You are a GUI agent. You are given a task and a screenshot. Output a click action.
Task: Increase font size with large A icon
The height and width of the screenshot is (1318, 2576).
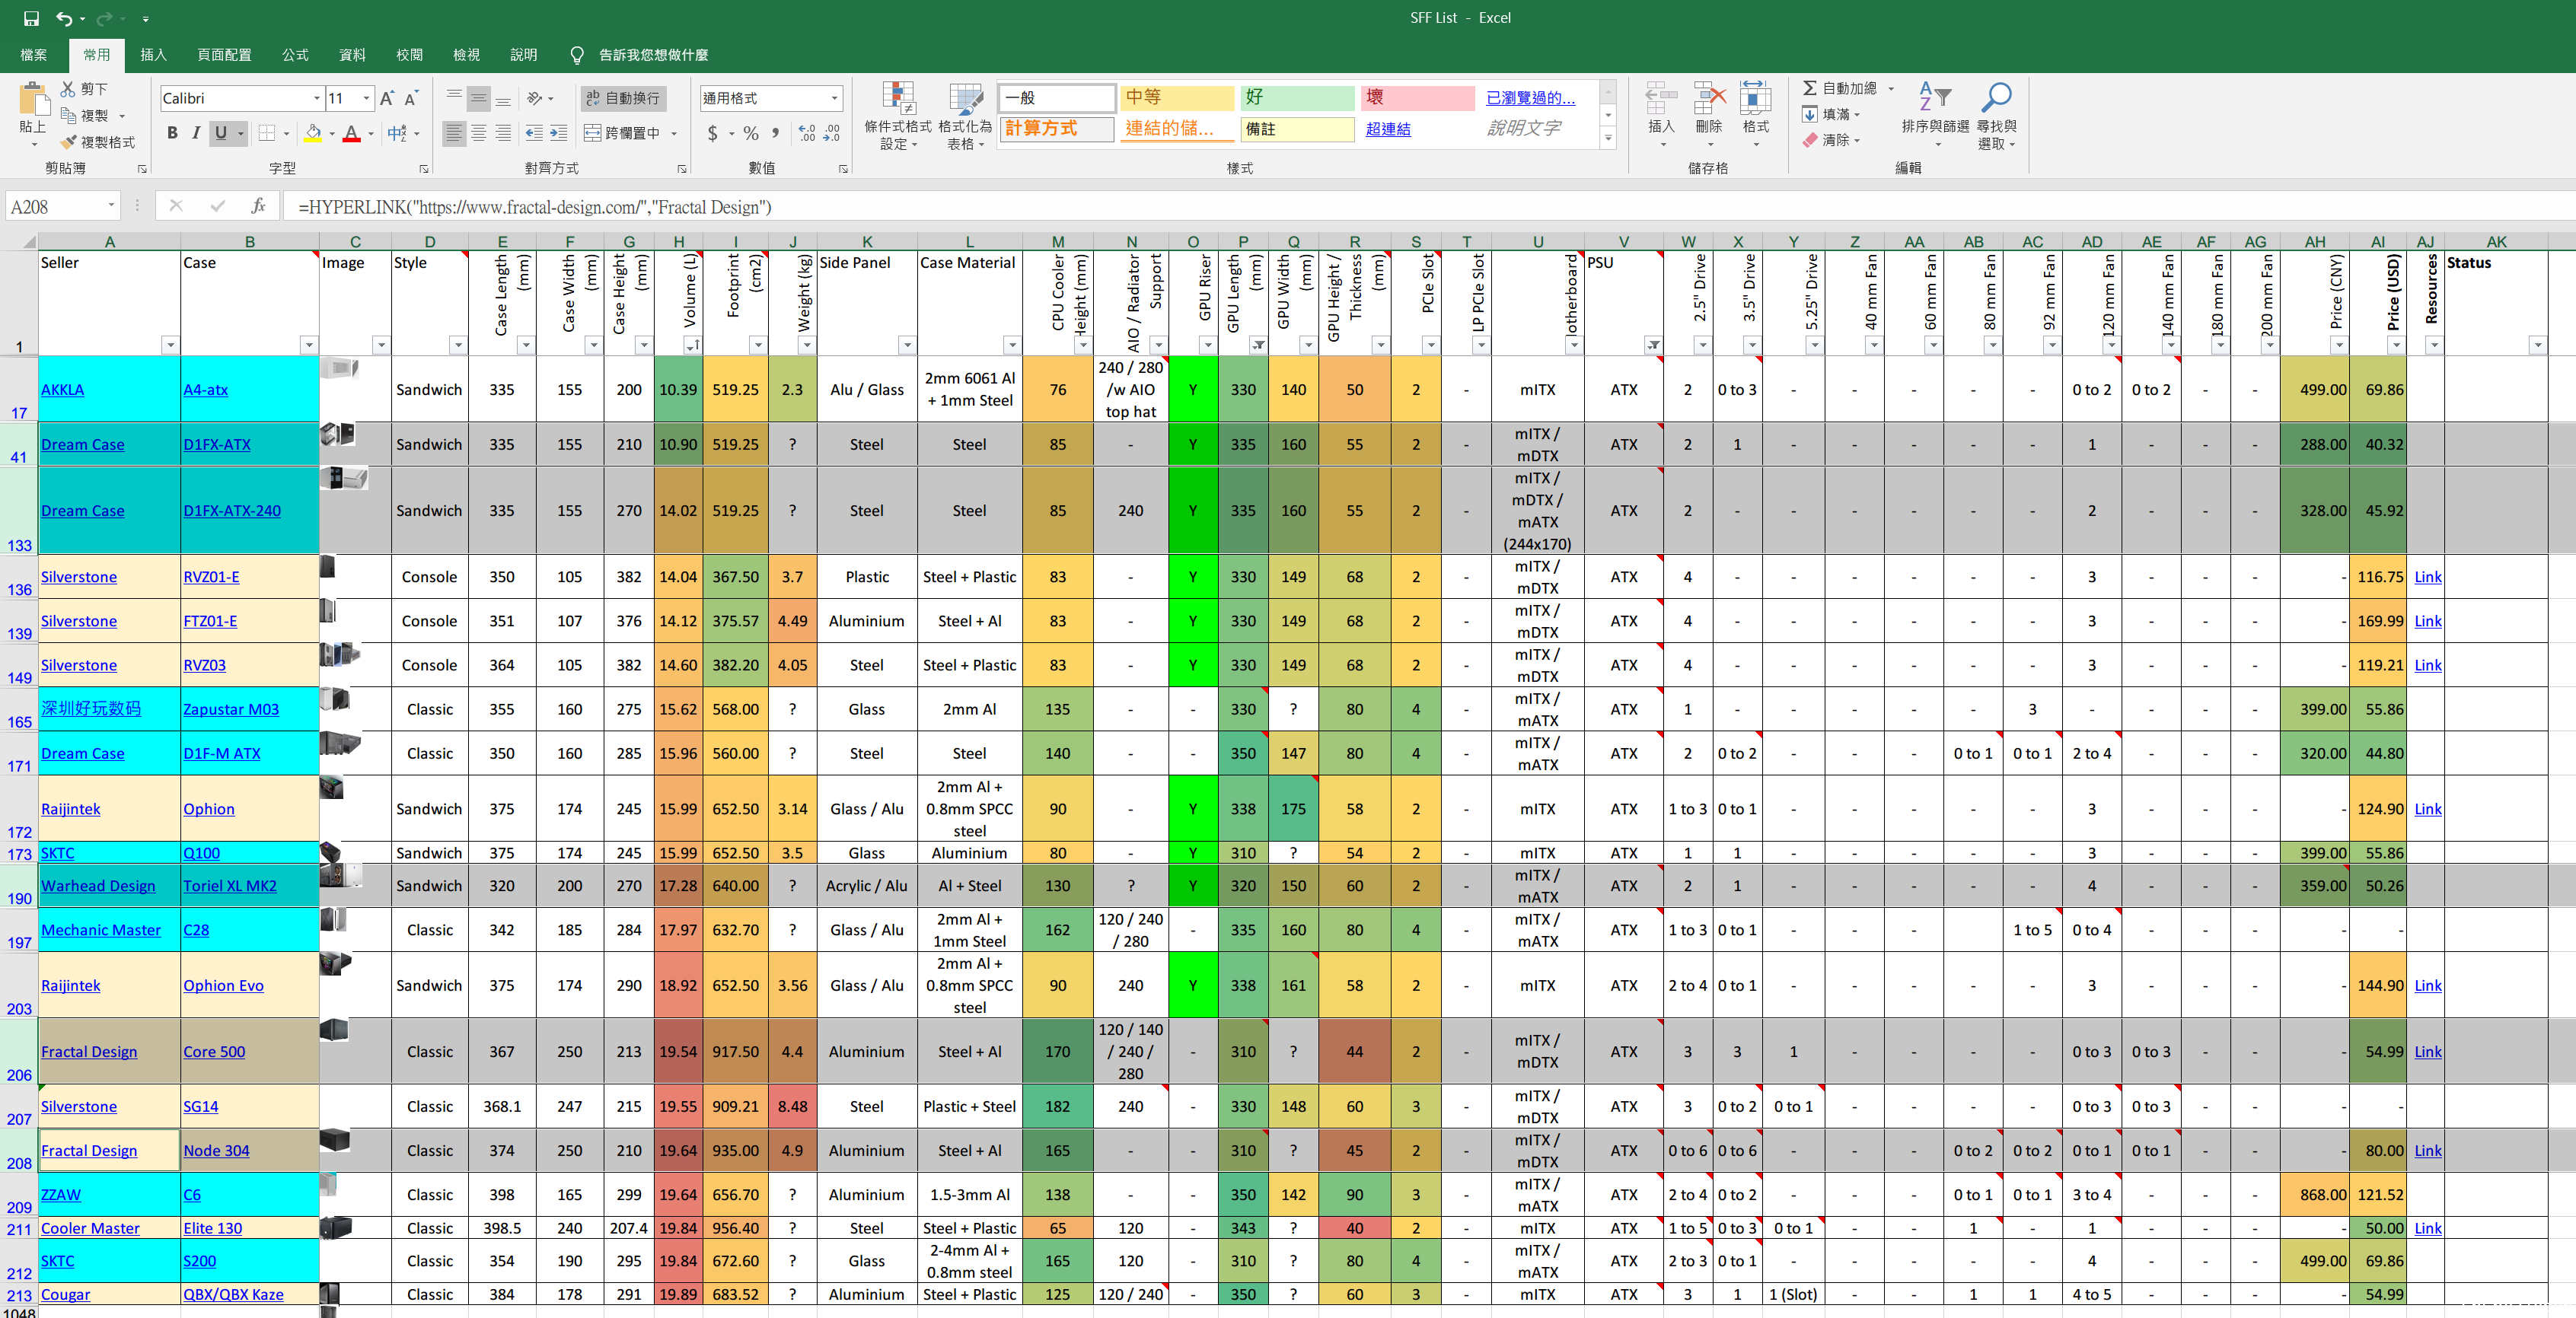[x=387, y=98]
